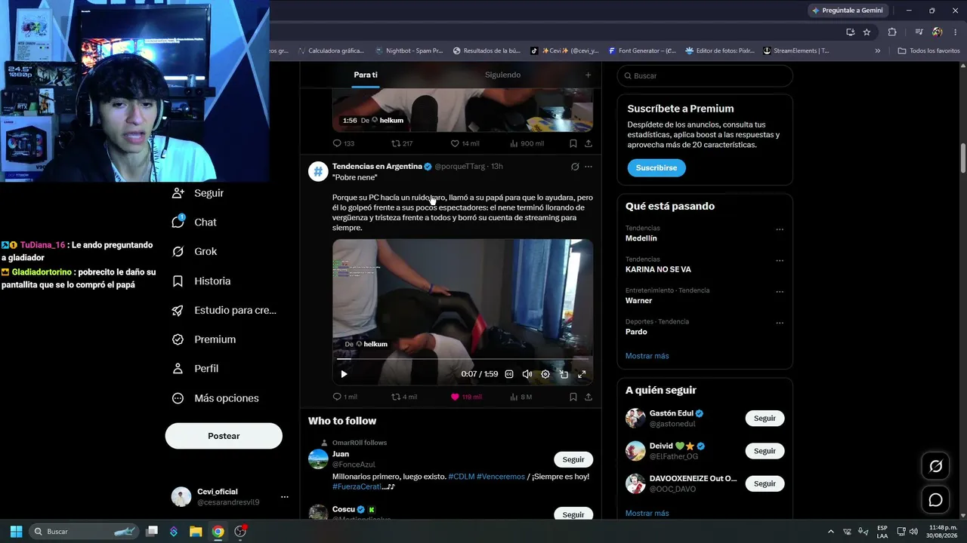Click the Buscar search field on X
The image size is (967, 543).
(x=705, y=75)
